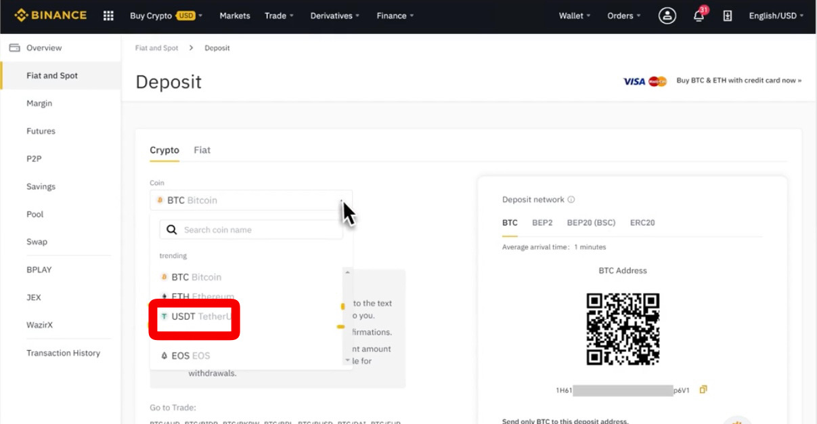Switch to the Fiat tab
Screen dimensions: 817x424
pyautogui.click(x=202, y=150)
